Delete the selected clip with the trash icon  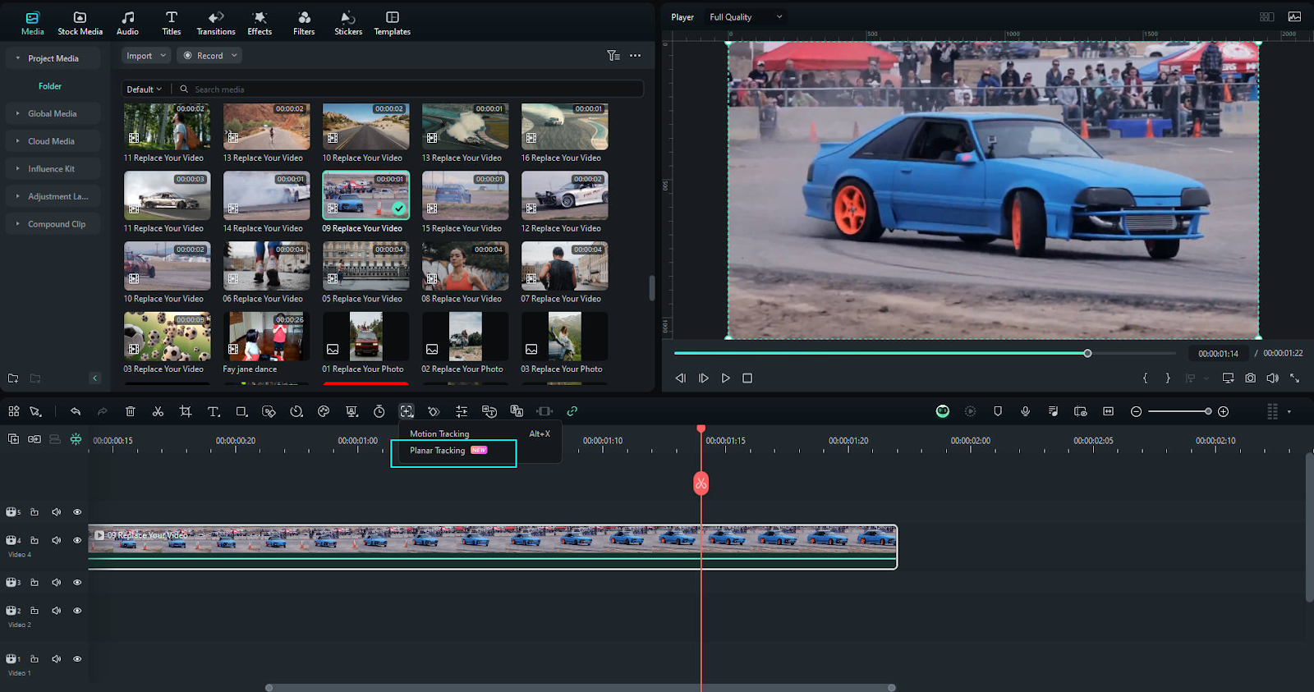(x=131, y=411)
